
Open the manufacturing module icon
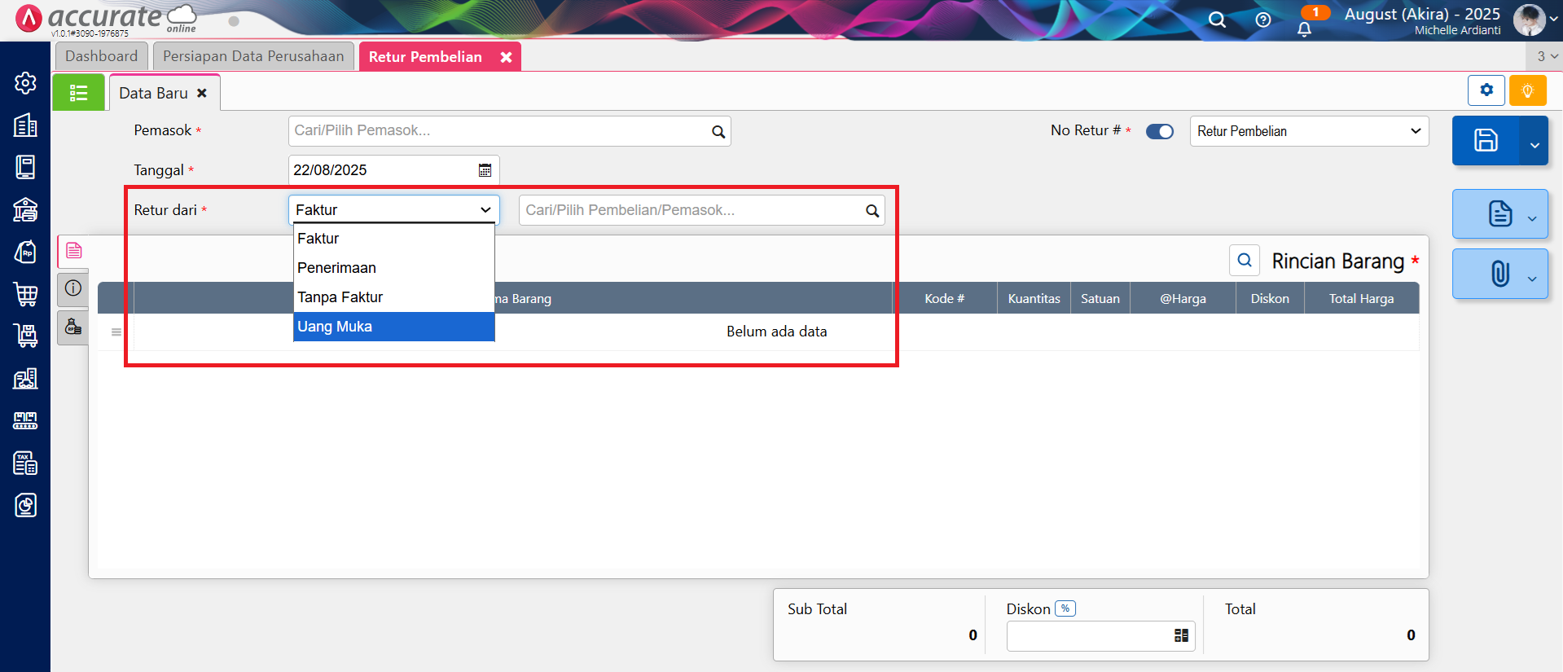coord(25,420)
